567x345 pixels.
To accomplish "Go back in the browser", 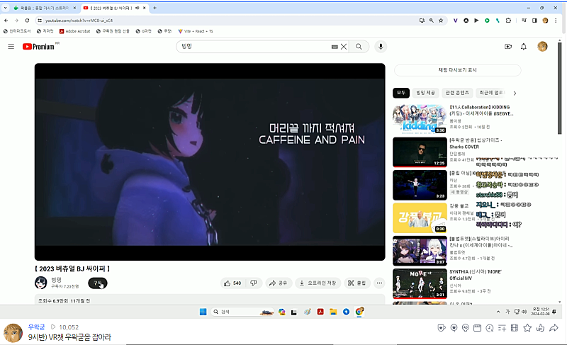I will point(6,21).
